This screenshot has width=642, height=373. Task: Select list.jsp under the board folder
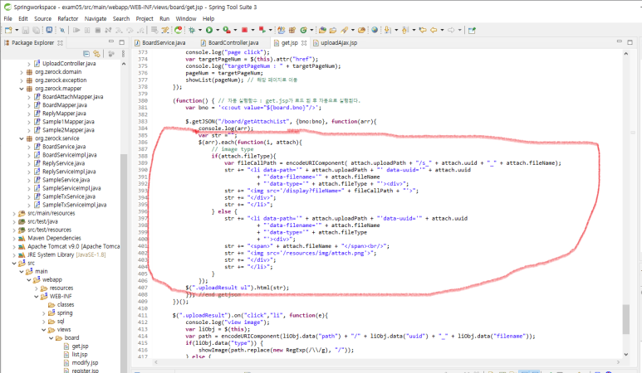coord(80,355)
